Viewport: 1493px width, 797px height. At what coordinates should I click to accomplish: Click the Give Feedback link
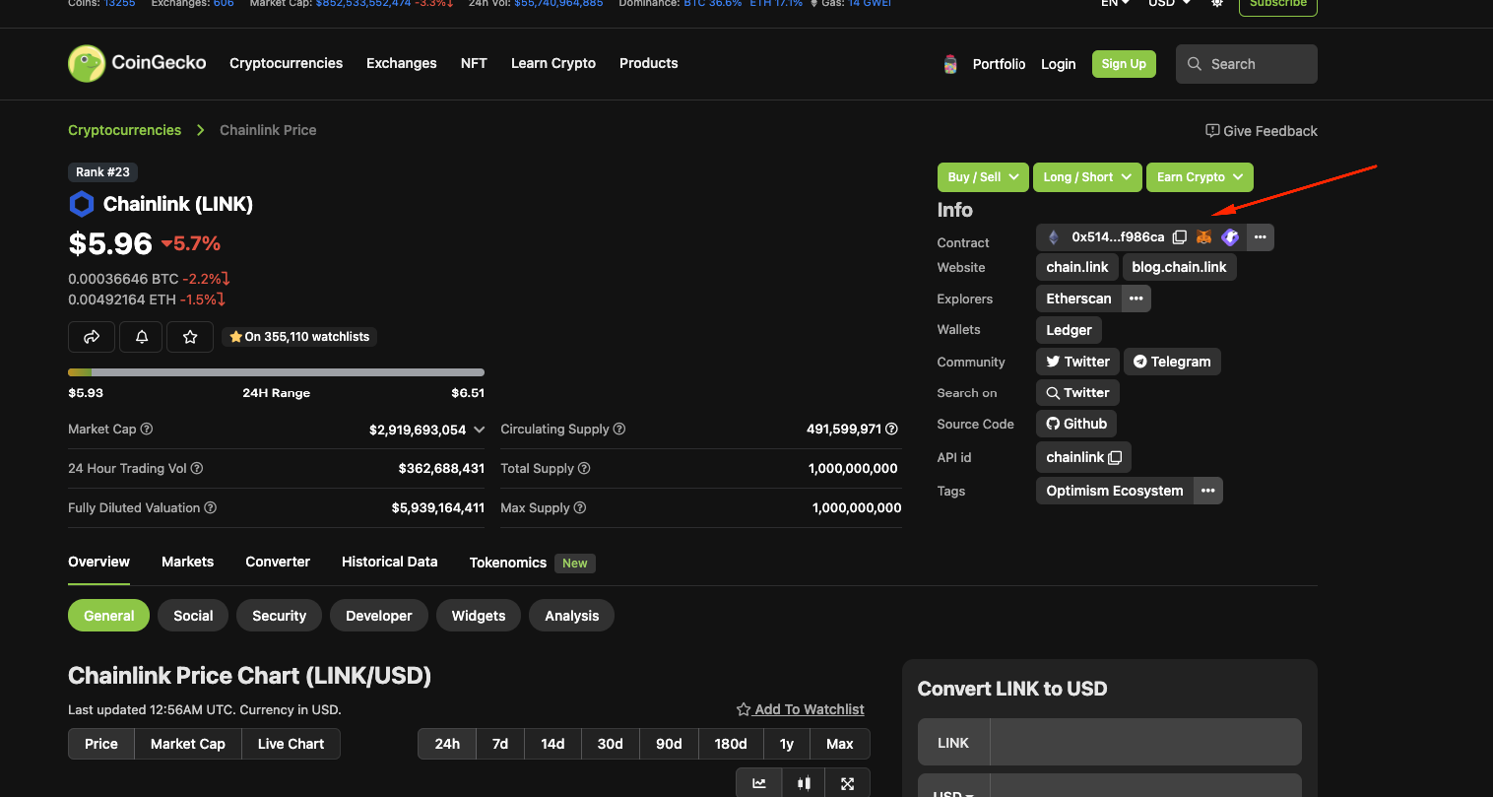point(1262,131)
